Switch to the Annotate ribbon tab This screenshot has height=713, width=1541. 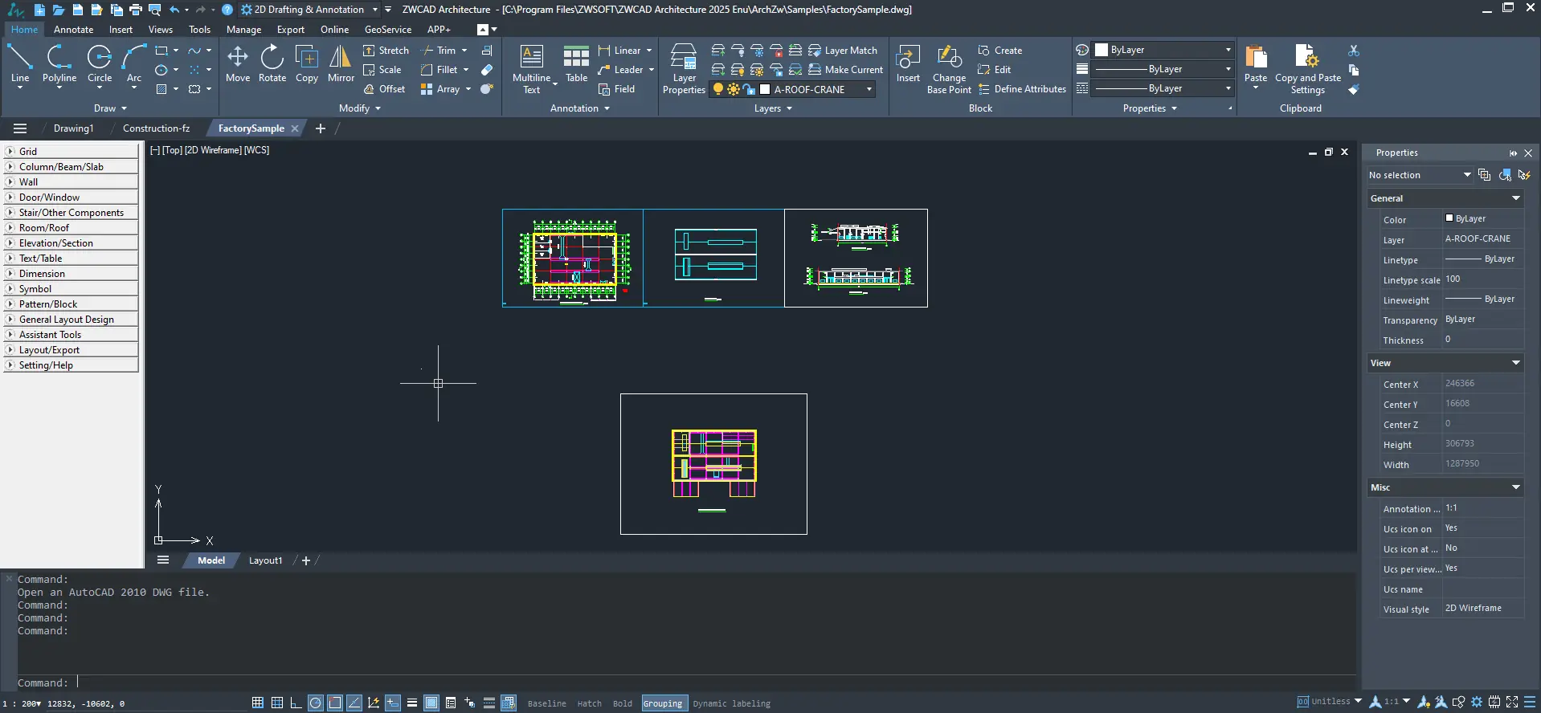click(74, 30)
